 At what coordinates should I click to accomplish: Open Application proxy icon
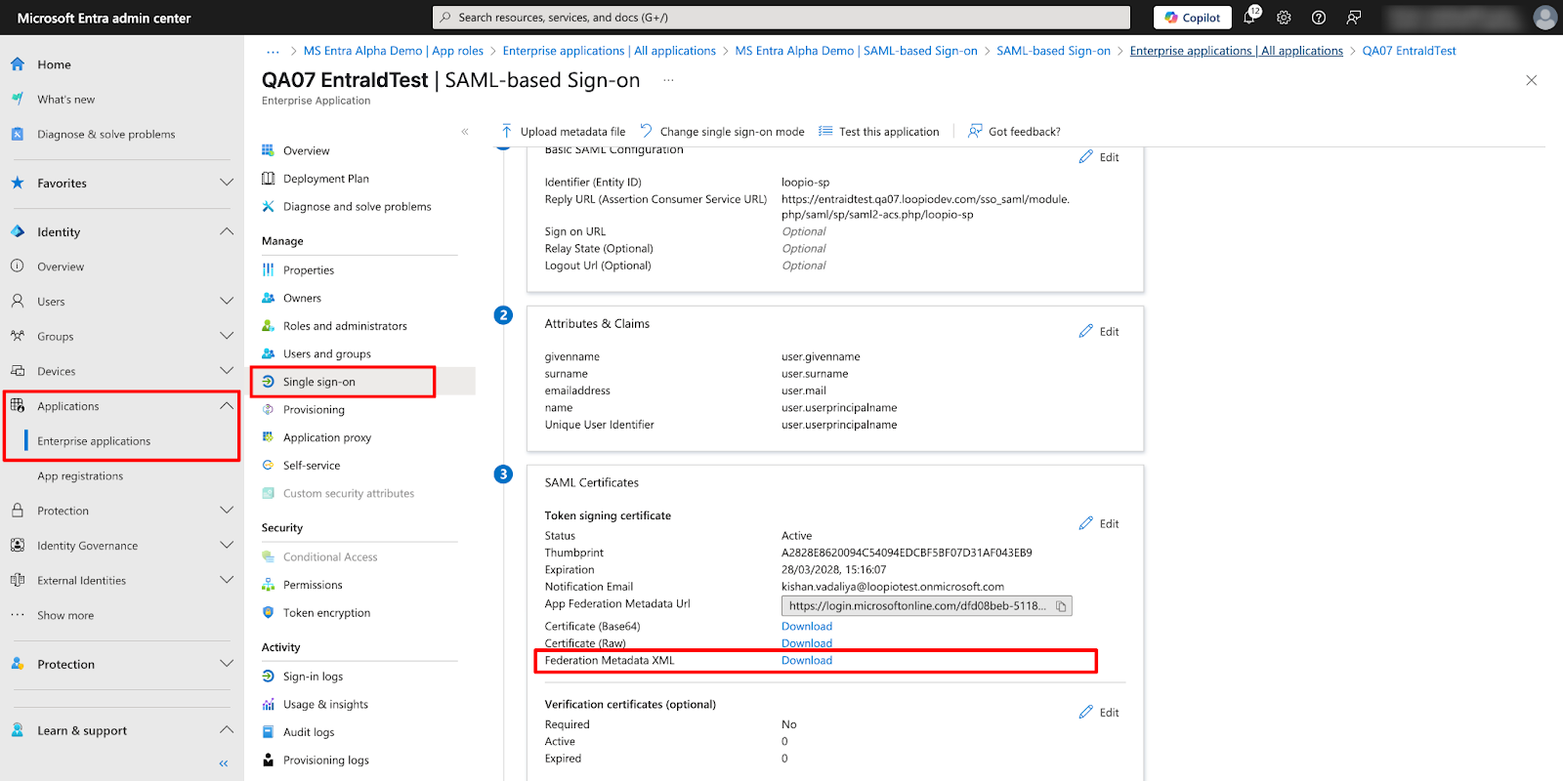coord(268,437)
